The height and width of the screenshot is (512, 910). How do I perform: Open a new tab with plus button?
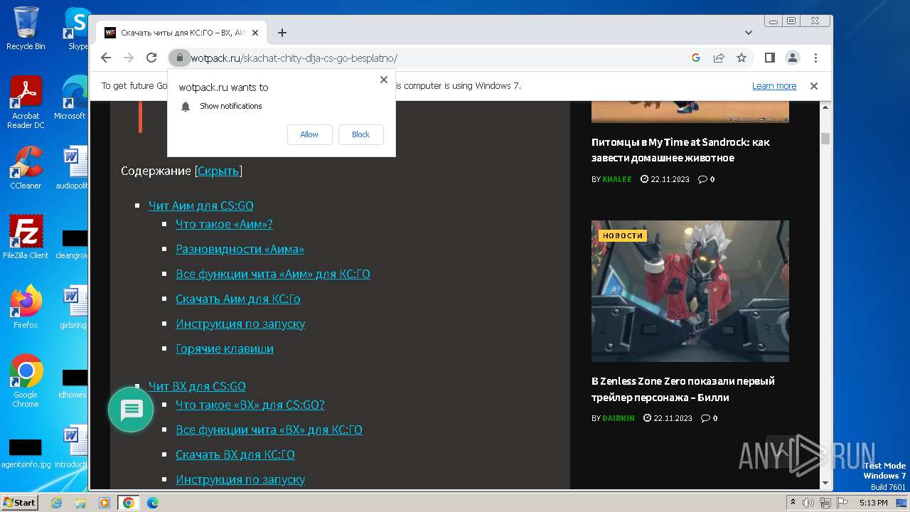point(282,33)
